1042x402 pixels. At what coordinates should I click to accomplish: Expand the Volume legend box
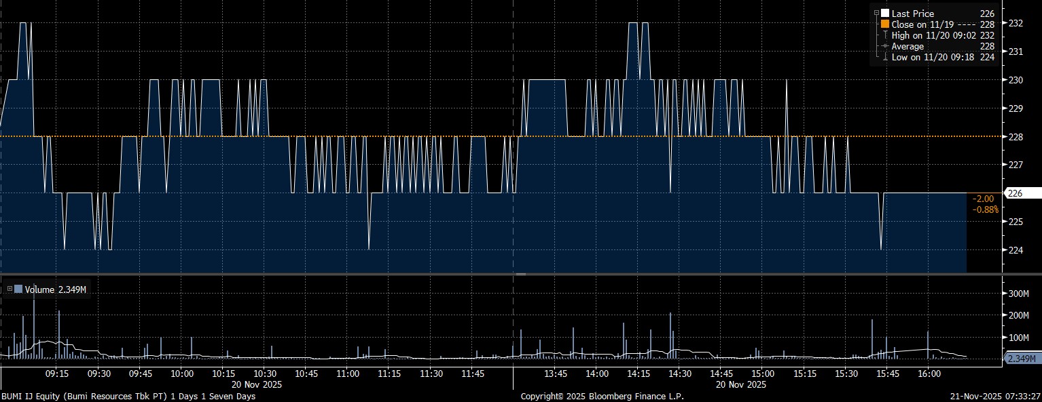[x=9, y=289]
